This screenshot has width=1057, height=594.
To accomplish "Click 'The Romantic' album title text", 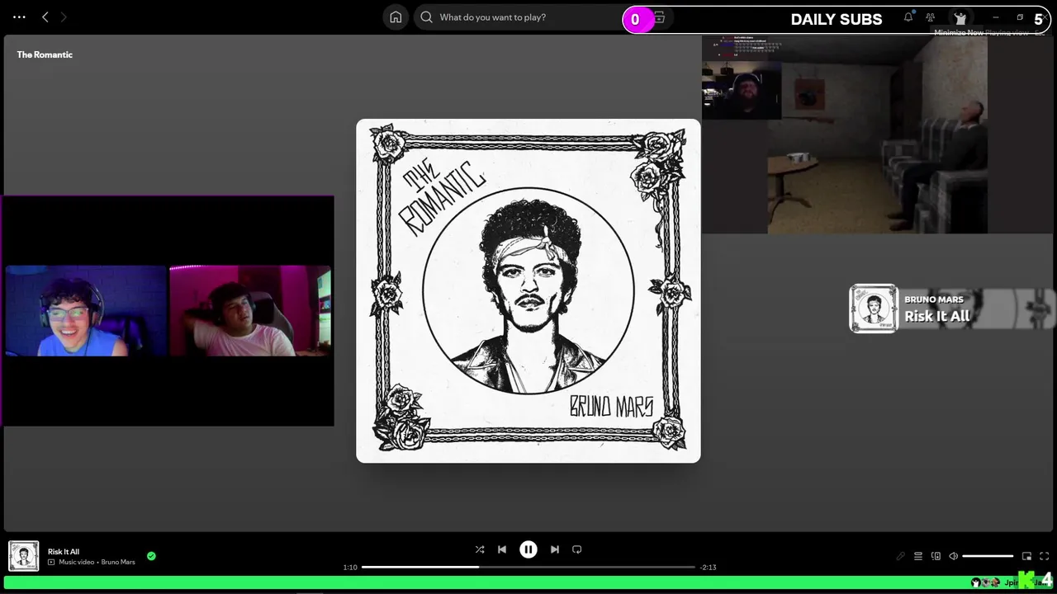I will tap(45, 54).
